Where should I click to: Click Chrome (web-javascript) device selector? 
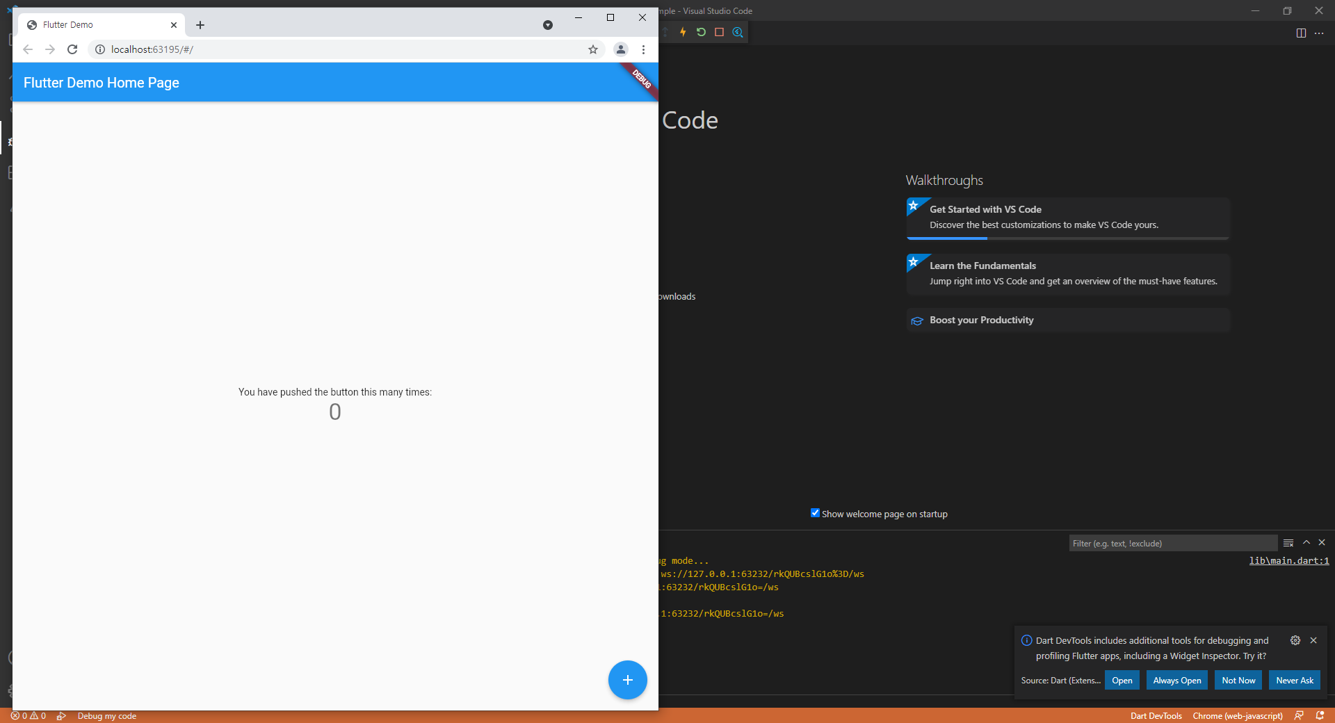click(1238, 716)
